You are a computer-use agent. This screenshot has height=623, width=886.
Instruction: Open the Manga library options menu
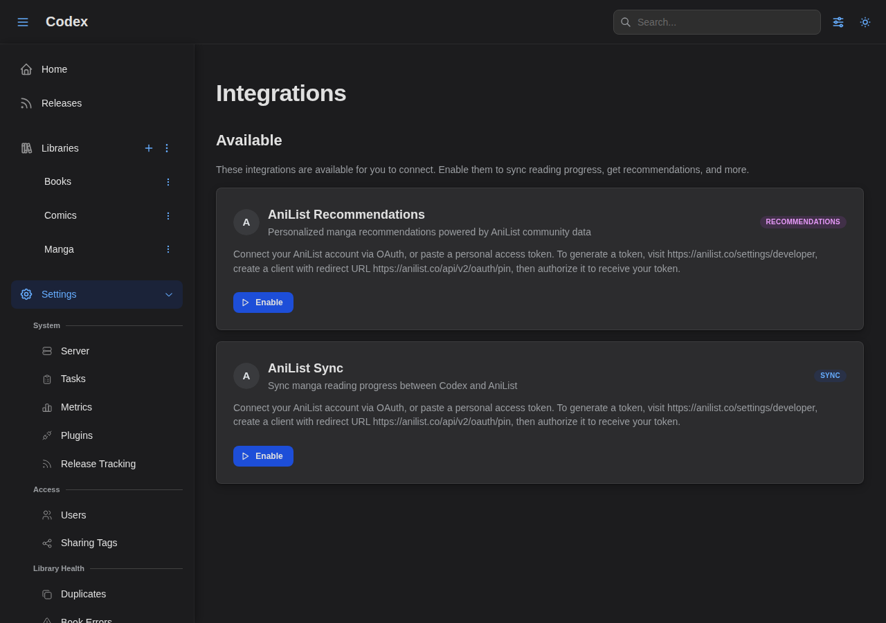pos(168,249)
